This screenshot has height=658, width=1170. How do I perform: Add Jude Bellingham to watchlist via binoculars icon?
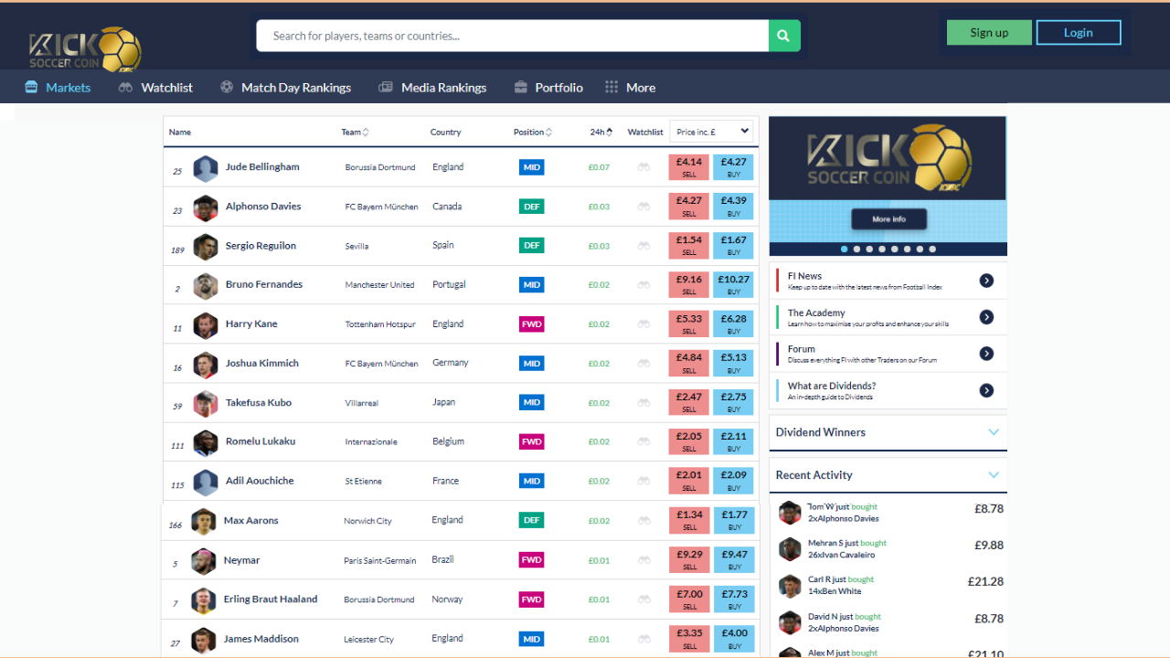pos(644,167)
